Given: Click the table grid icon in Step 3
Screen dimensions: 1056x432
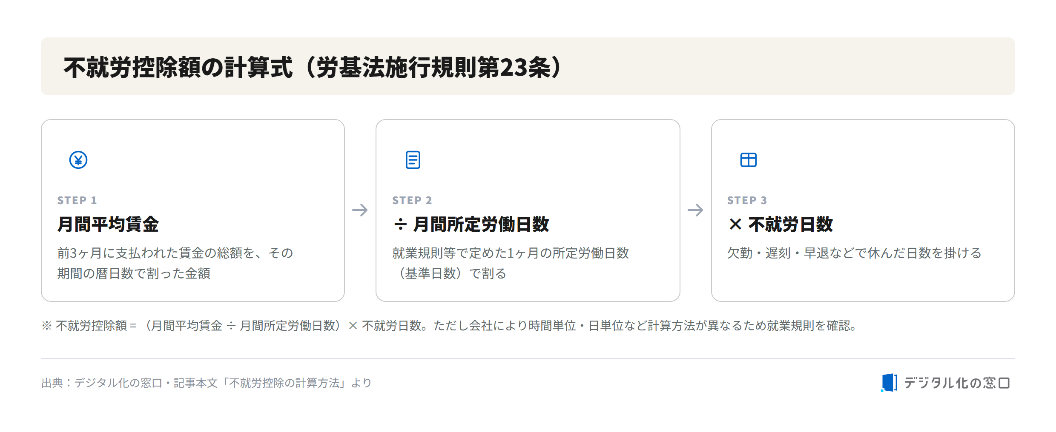Looking at the screenshot, I should point(748,160).
